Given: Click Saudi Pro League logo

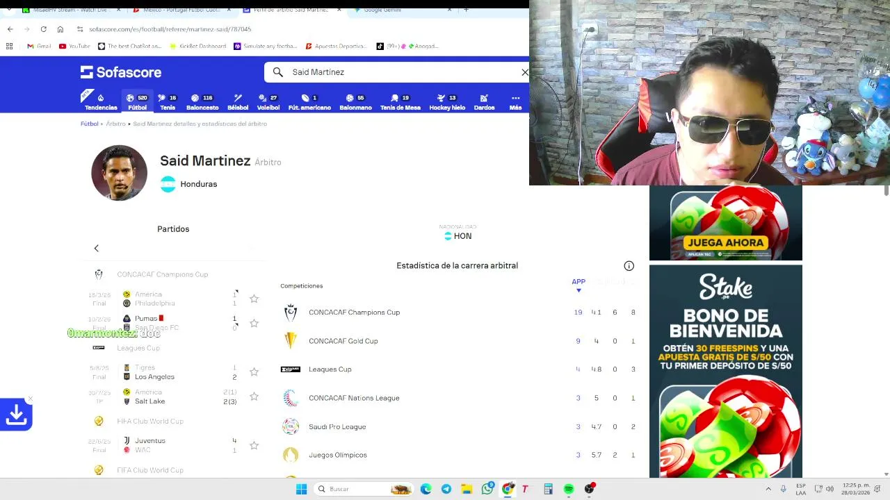Looking at the screenshot, I should click(291, 426).
